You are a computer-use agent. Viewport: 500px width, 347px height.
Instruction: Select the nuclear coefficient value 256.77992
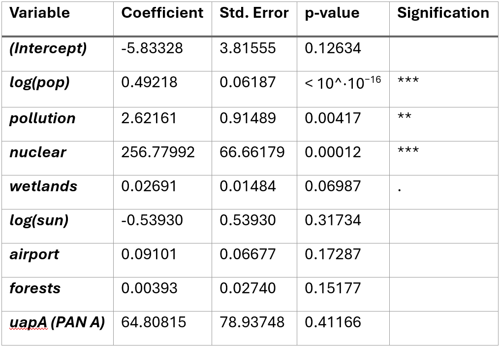(x=158, y=152)
